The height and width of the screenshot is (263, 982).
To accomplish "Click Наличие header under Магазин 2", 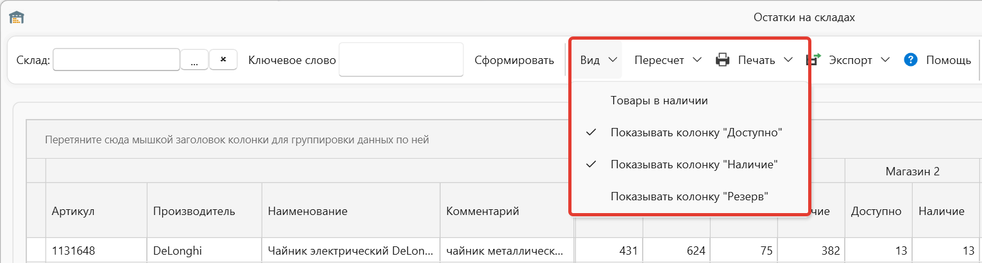I will (x=946, y=211).
